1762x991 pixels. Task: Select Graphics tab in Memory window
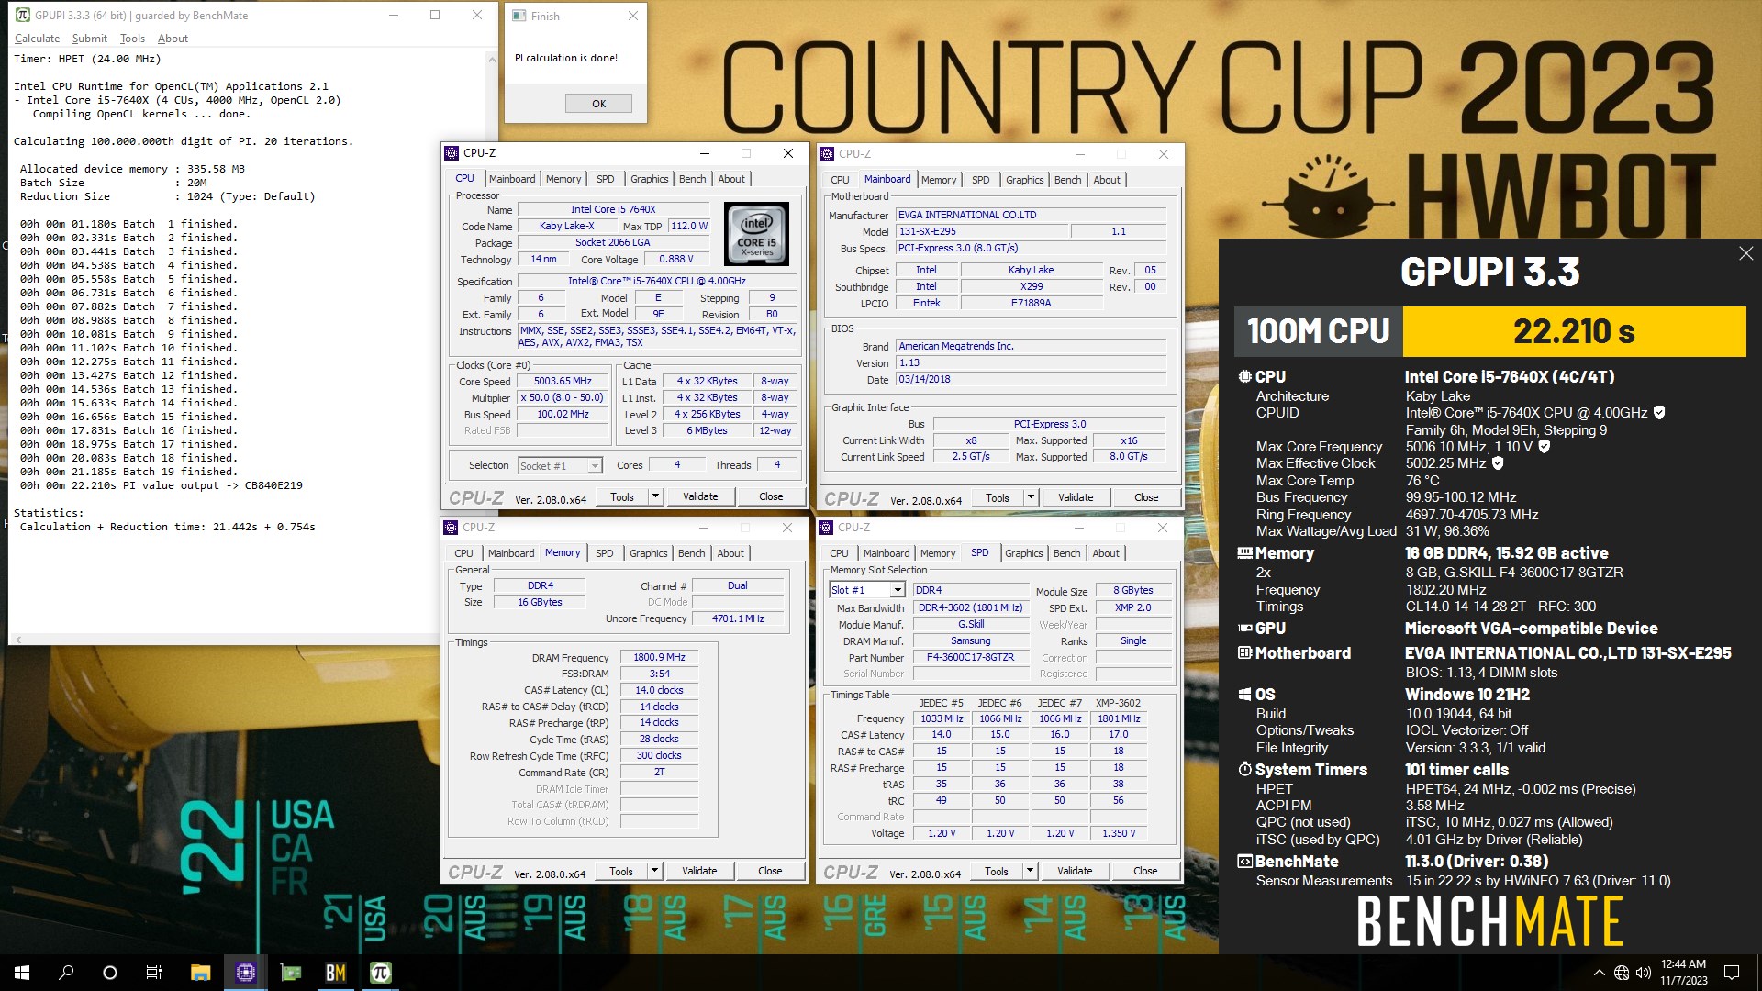pos(649,553)
